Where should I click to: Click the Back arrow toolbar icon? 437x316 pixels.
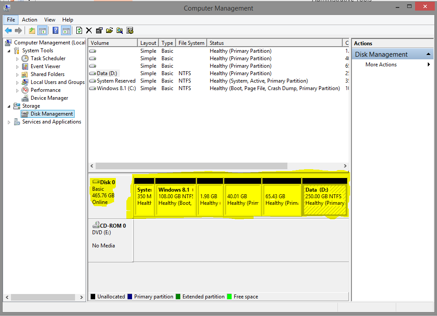coord(8,30)
